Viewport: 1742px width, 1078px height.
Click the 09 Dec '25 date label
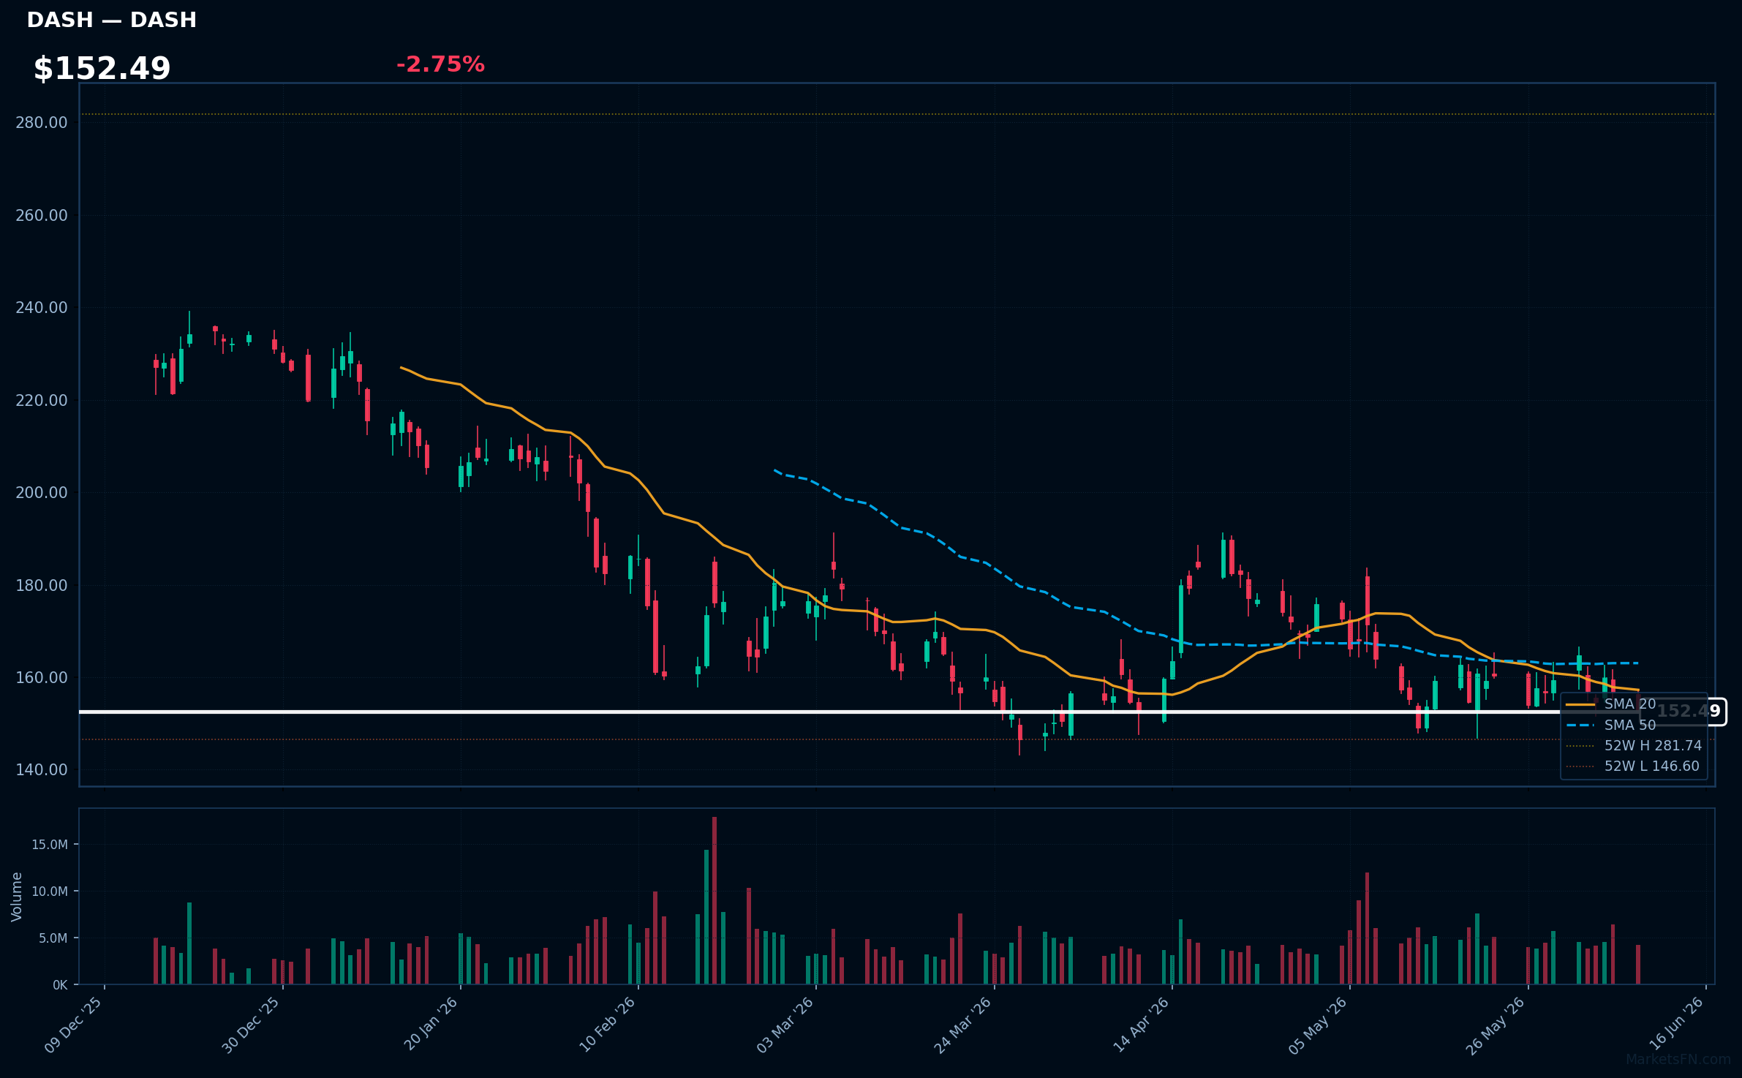(73, 1025)
